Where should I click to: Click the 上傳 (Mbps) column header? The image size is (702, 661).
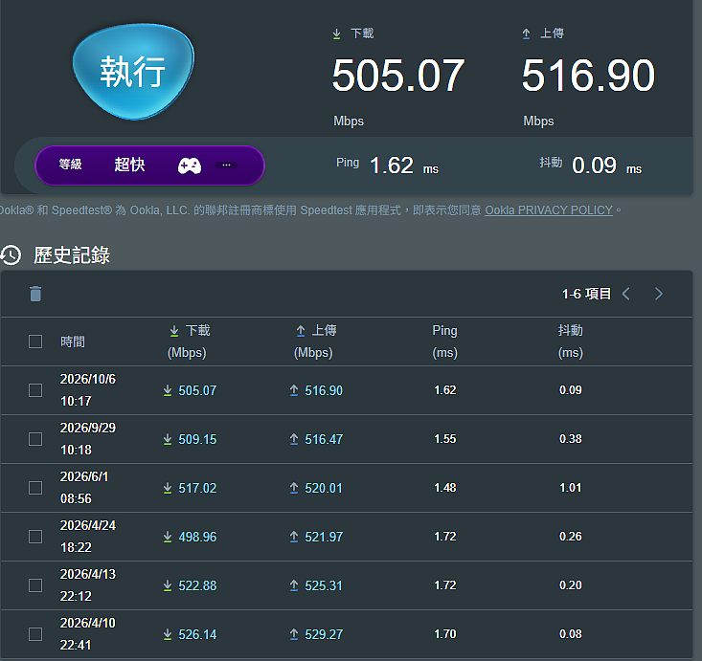click(314, 342)
